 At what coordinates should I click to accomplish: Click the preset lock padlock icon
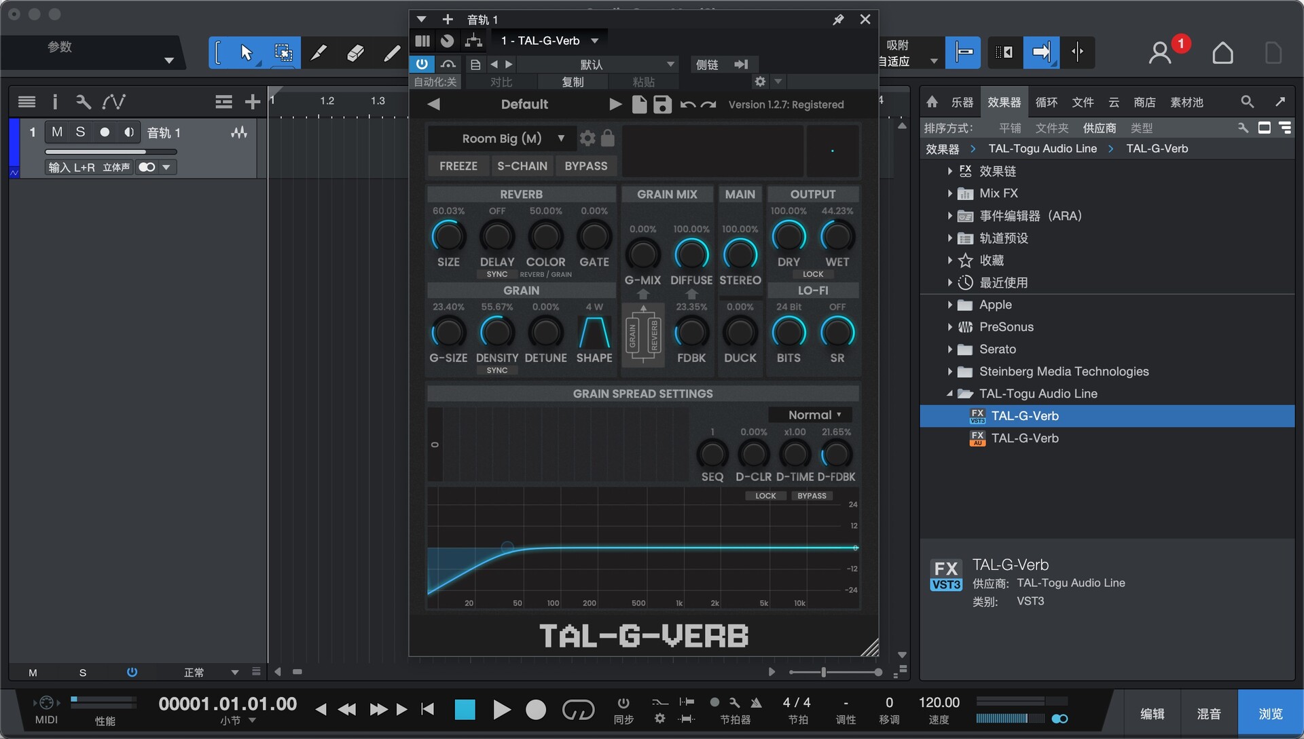pyautogui.click(x=608, y=138)
